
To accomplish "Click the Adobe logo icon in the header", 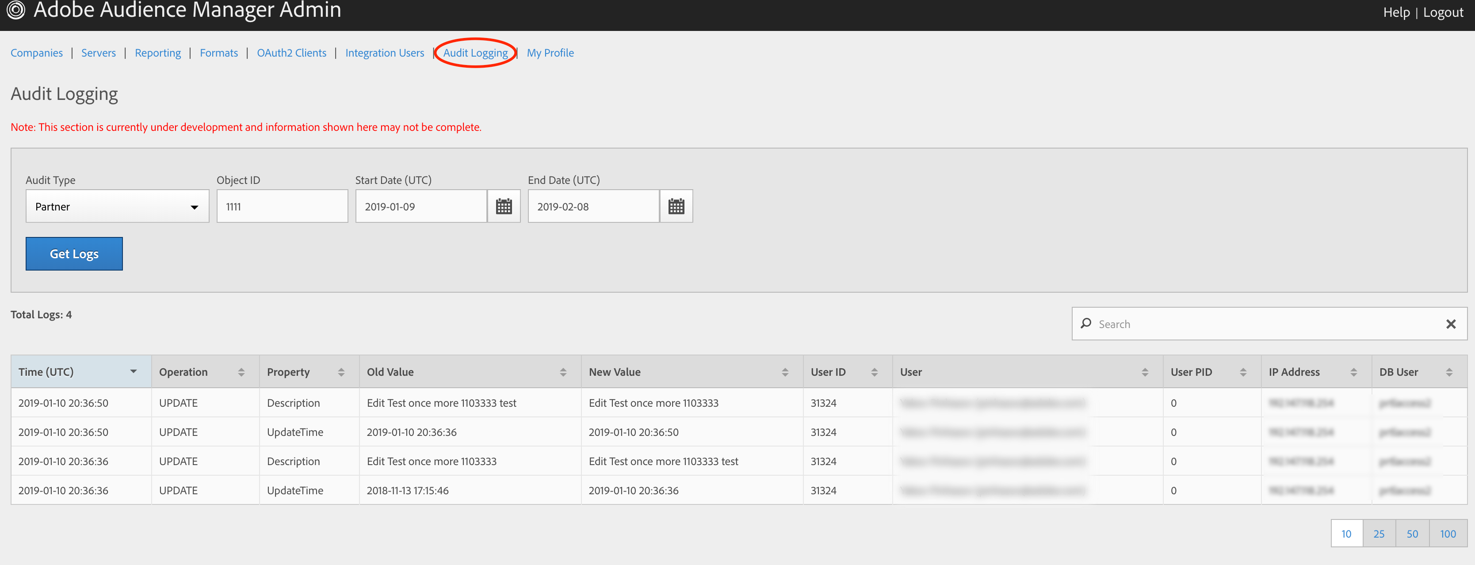I will (15, 10).
